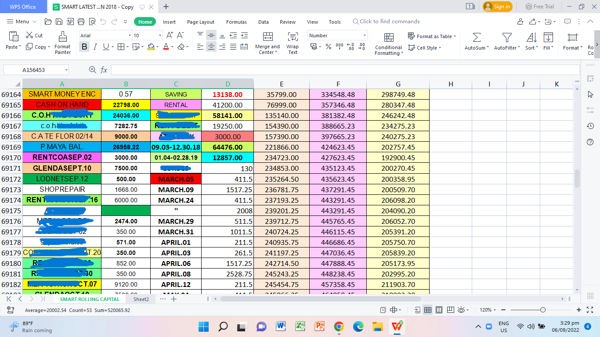600x337 pixels.
Task: Open the Data ribbon tab
Action: click(x=264, y=22)
